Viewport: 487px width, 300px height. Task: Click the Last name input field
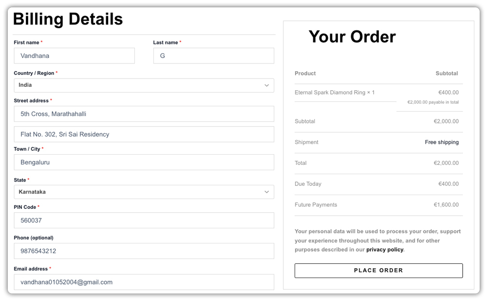(213, 56)
